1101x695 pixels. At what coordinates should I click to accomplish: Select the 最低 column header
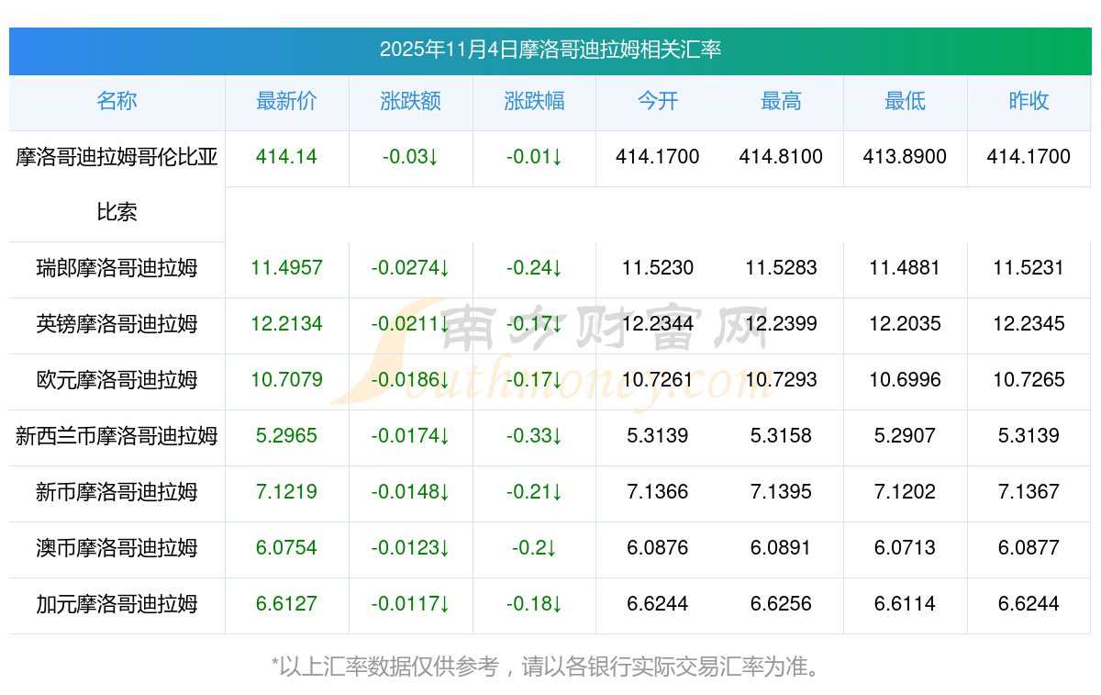tap(905, 102)
